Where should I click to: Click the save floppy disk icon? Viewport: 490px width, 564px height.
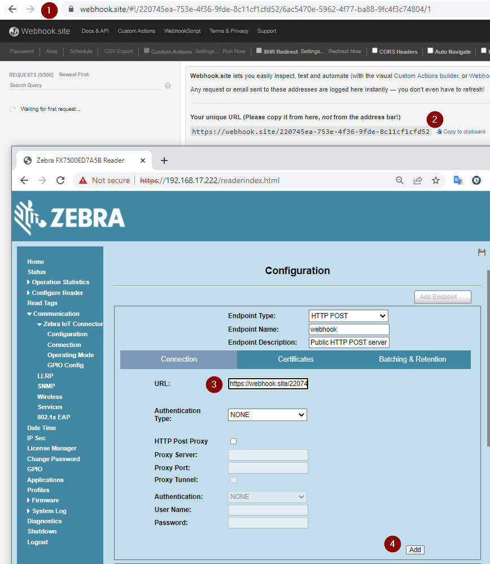482,252
